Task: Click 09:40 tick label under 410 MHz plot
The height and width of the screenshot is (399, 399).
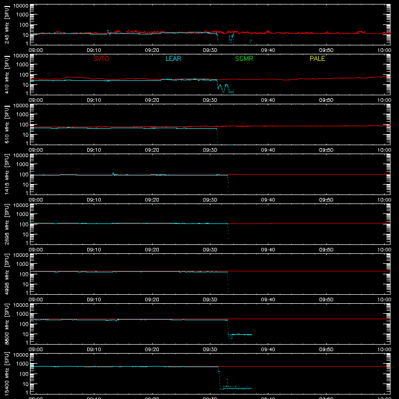Action: [268, 100]
